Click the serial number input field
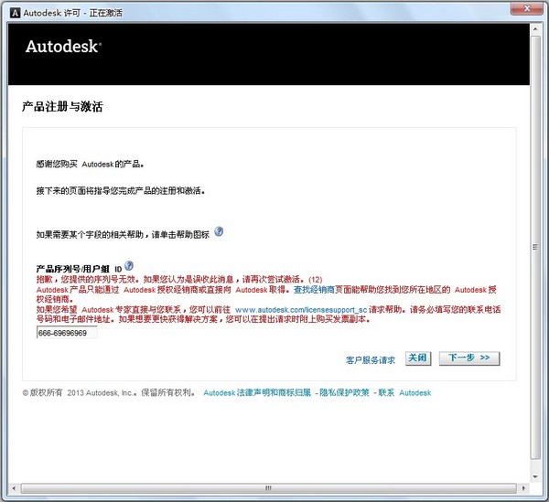 pos(67,333)
